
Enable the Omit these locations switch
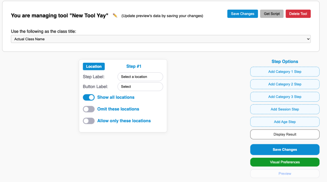tap(89, 109)
